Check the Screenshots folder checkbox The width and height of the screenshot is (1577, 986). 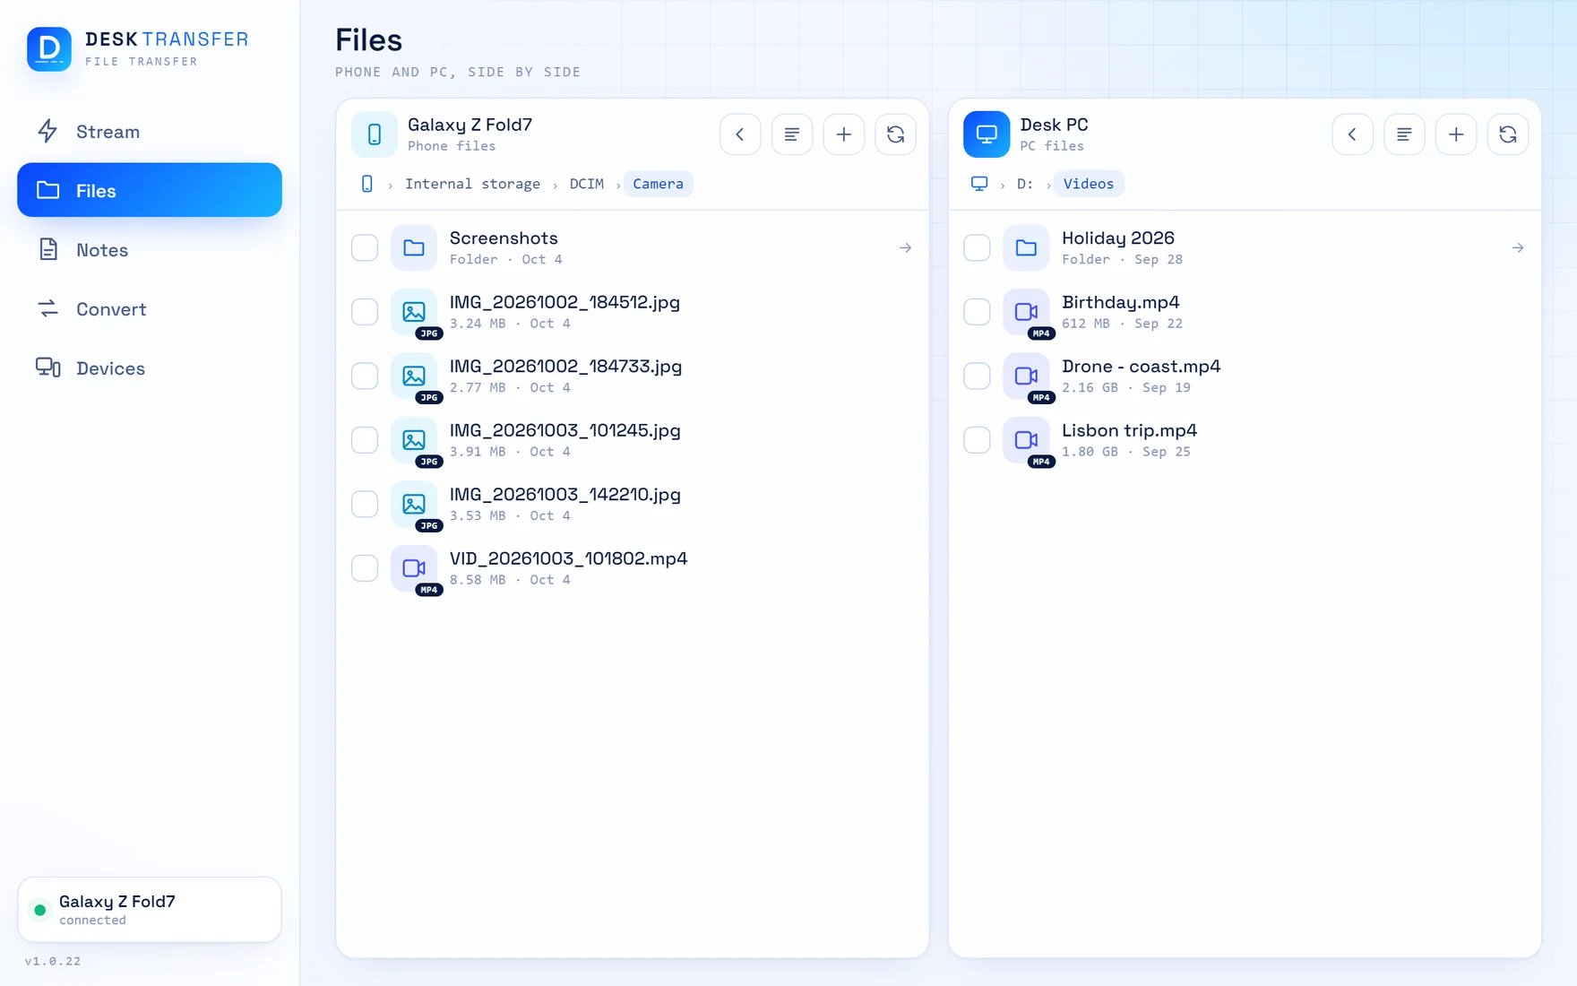point(365,248)
